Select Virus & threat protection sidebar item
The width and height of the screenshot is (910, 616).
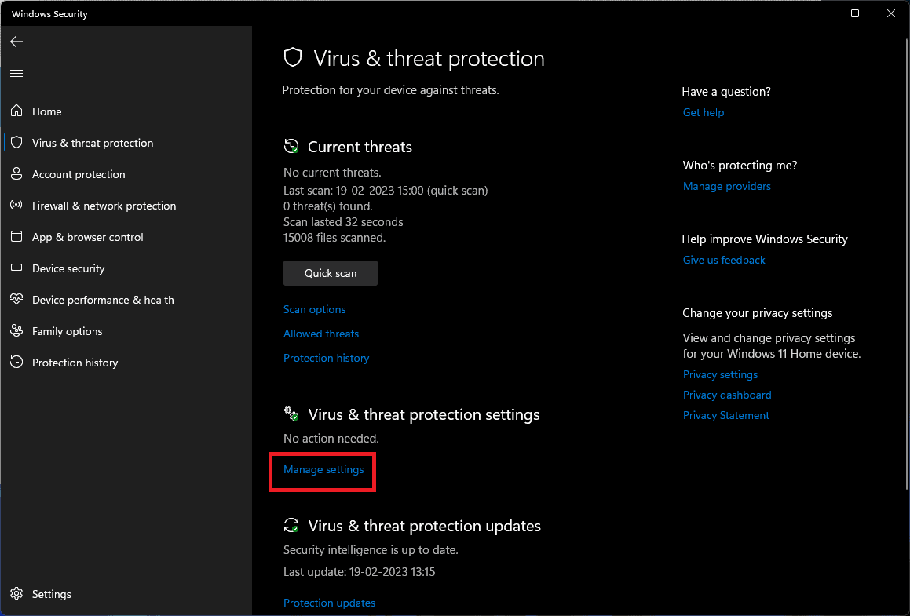[93, 143]
